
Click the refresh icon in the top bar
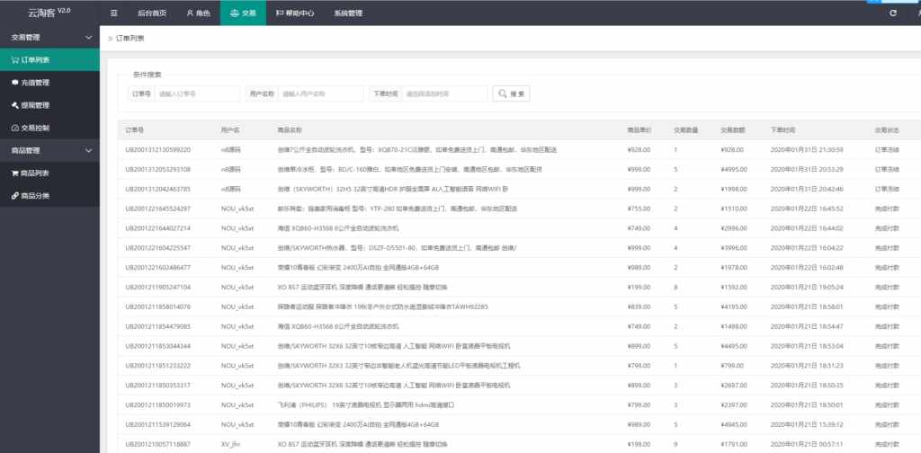pyautogui.click(x=893, y=13)
